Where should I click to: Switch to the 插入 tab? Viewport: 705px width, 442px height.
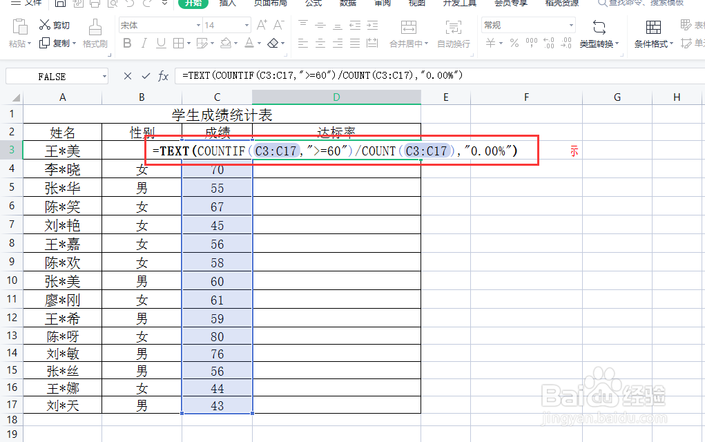point(227,3)
